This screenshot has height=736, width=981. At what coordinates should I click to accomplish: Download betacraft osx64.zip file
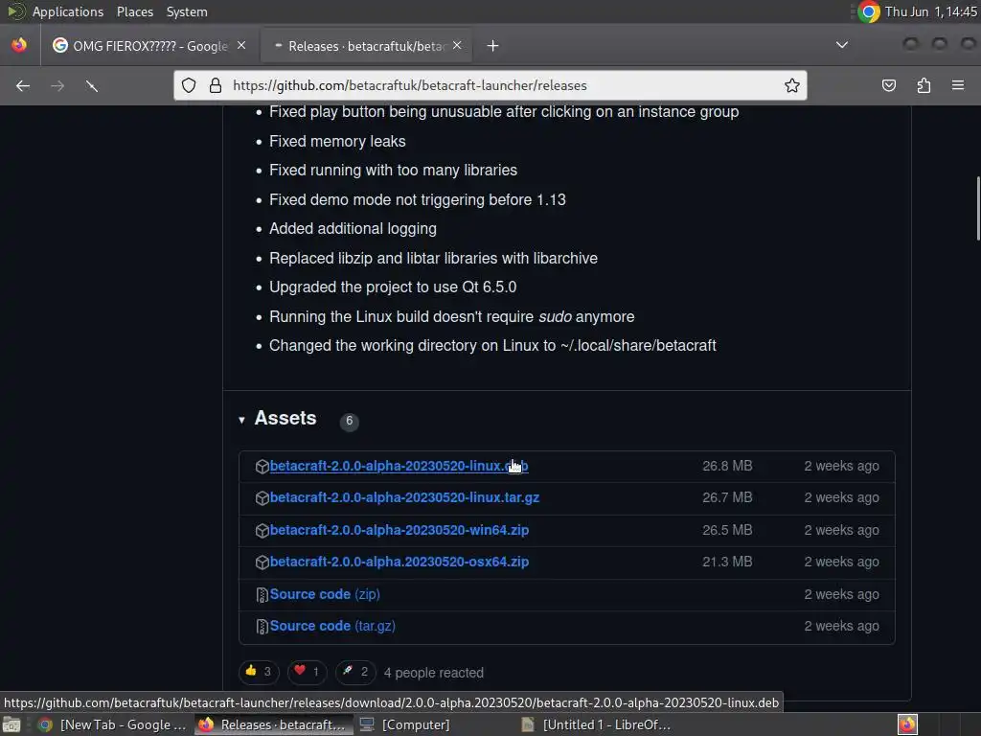[399, 562]
